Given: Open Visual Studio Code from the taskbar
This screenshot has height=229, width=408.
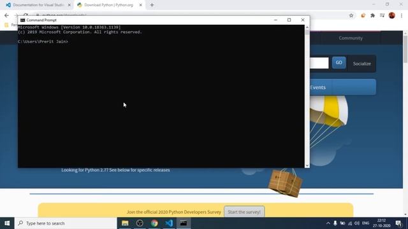Looking at the screenshot, I should (x=169, y=223).
